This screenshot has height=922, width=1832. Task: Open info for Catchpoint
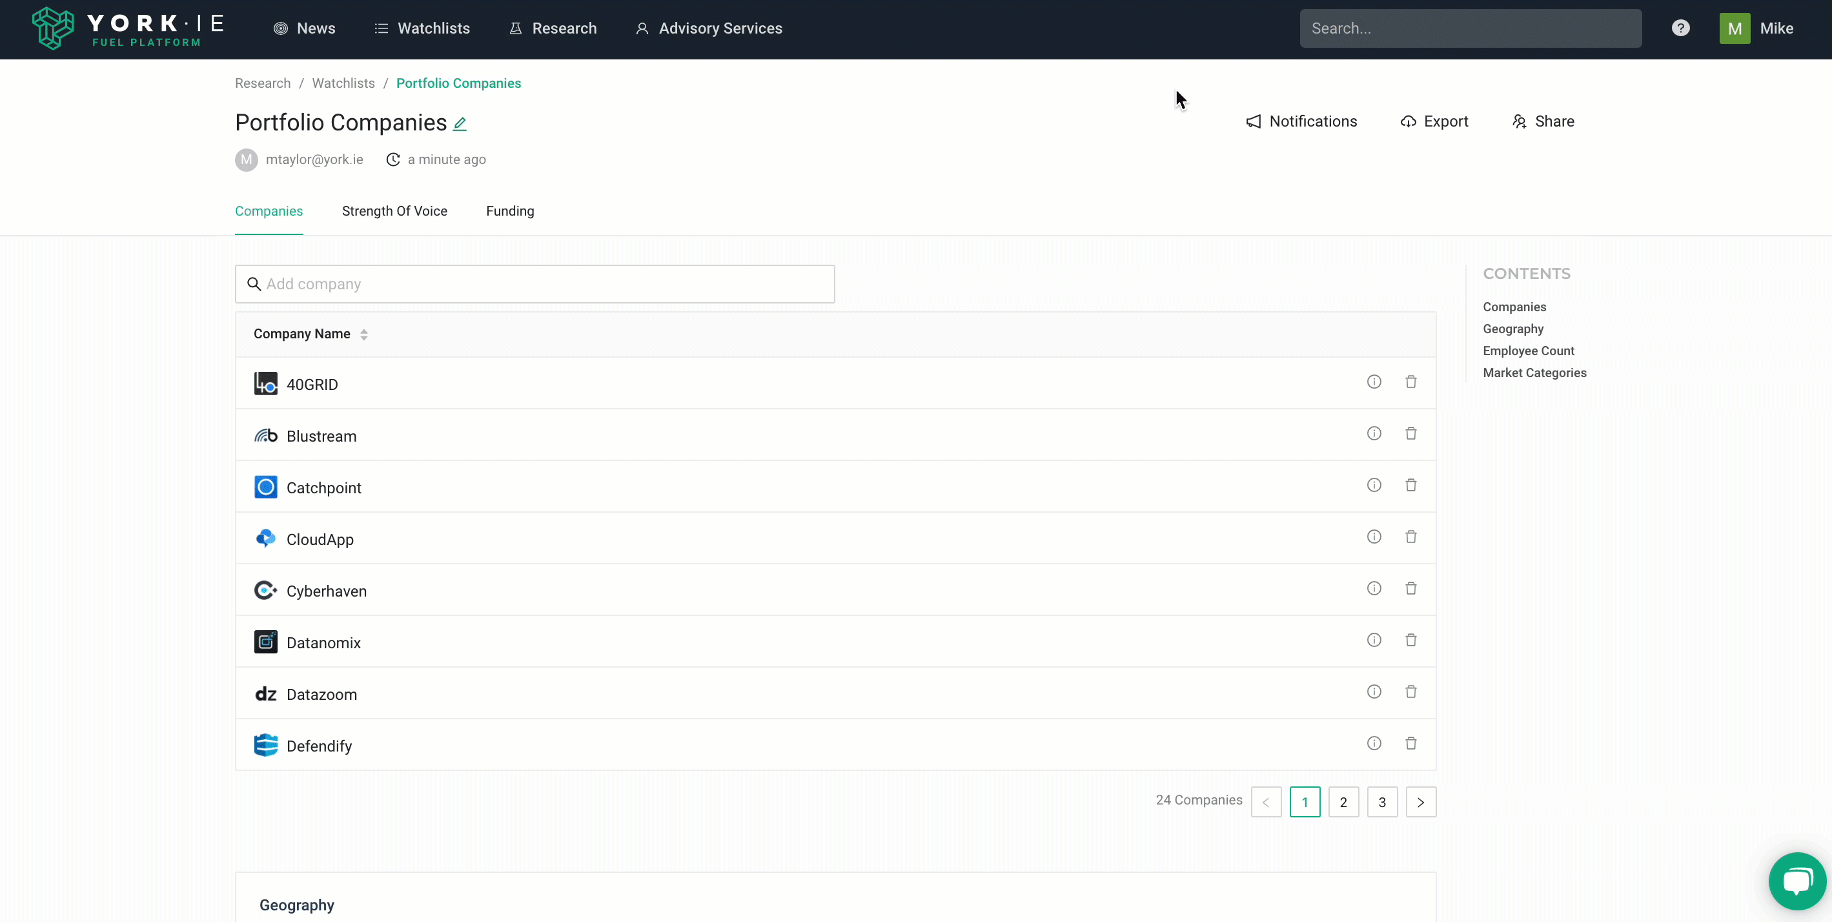[x=1374, y=485]
